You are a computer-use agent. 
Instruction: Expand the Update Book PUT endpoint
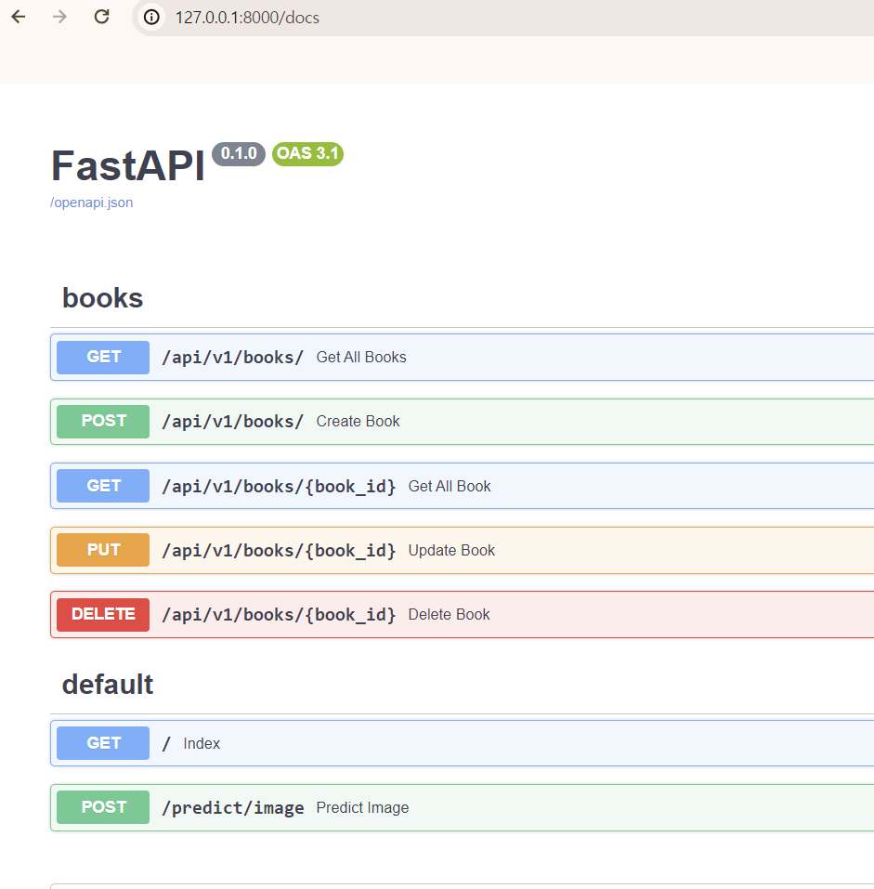tap(462, 550)
